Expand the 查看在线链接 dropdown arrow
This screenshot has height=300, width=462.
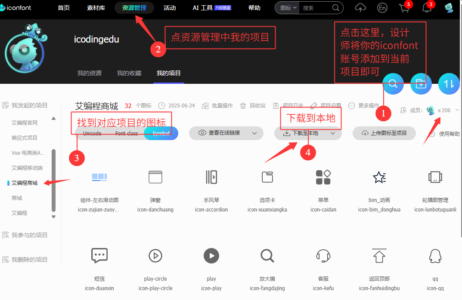coord(254,133)
